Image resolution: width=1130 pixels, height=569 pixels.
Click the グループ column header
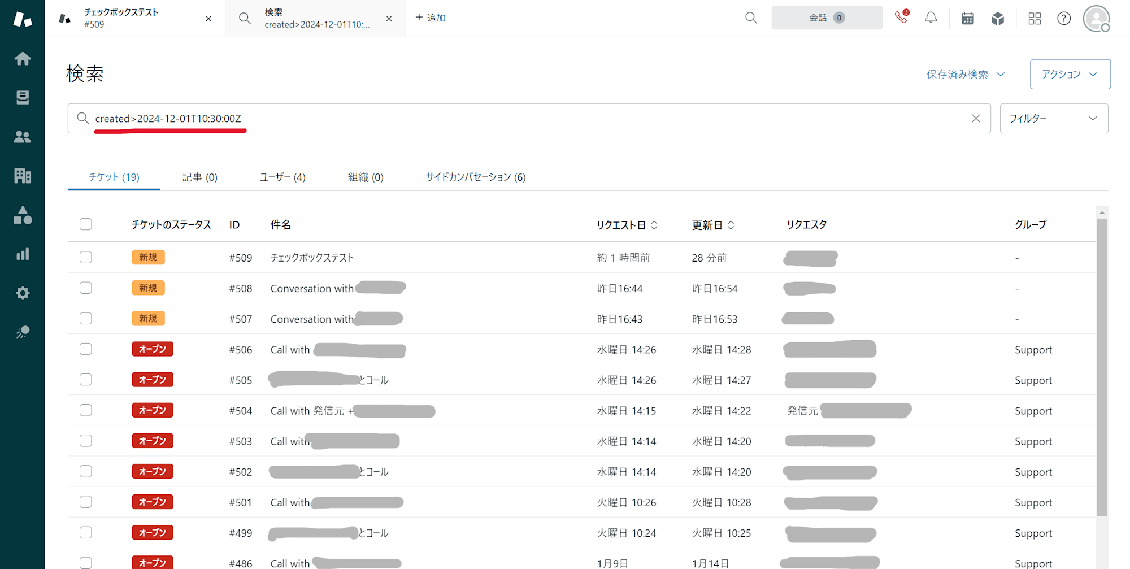point(1031,224)
